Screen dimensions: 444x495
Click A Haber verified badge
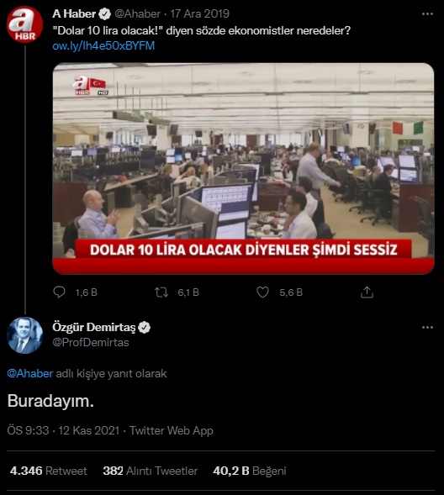coord(104,14)
